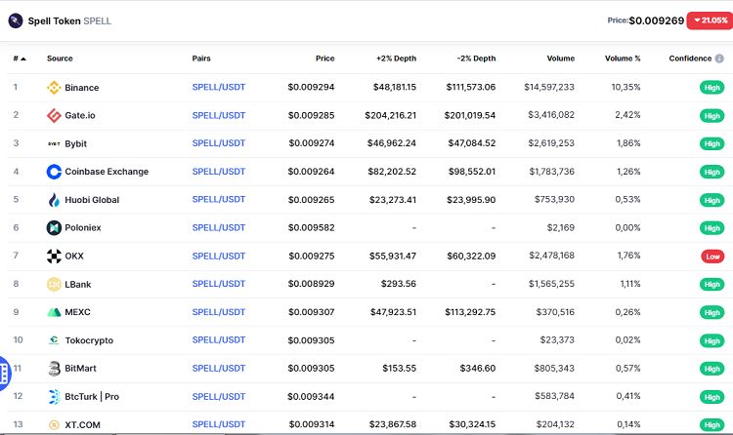Image resolution: width=733 pixels, height=435 pixels.
Task: Click the MEXC exchange logo
Action: click(54, 312)
